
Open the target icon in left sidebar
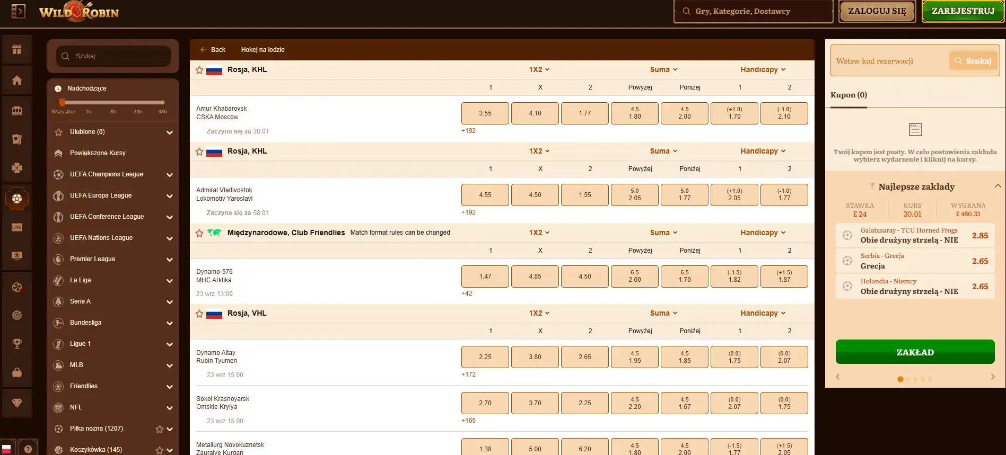pos(17,315)
